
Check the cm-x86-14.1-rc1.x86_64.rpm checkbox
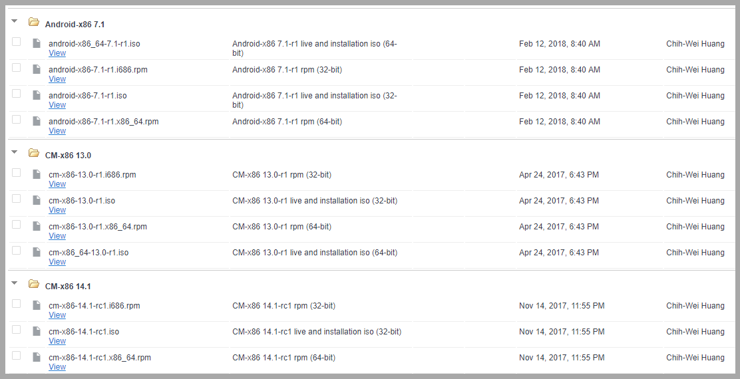[17, 356]
